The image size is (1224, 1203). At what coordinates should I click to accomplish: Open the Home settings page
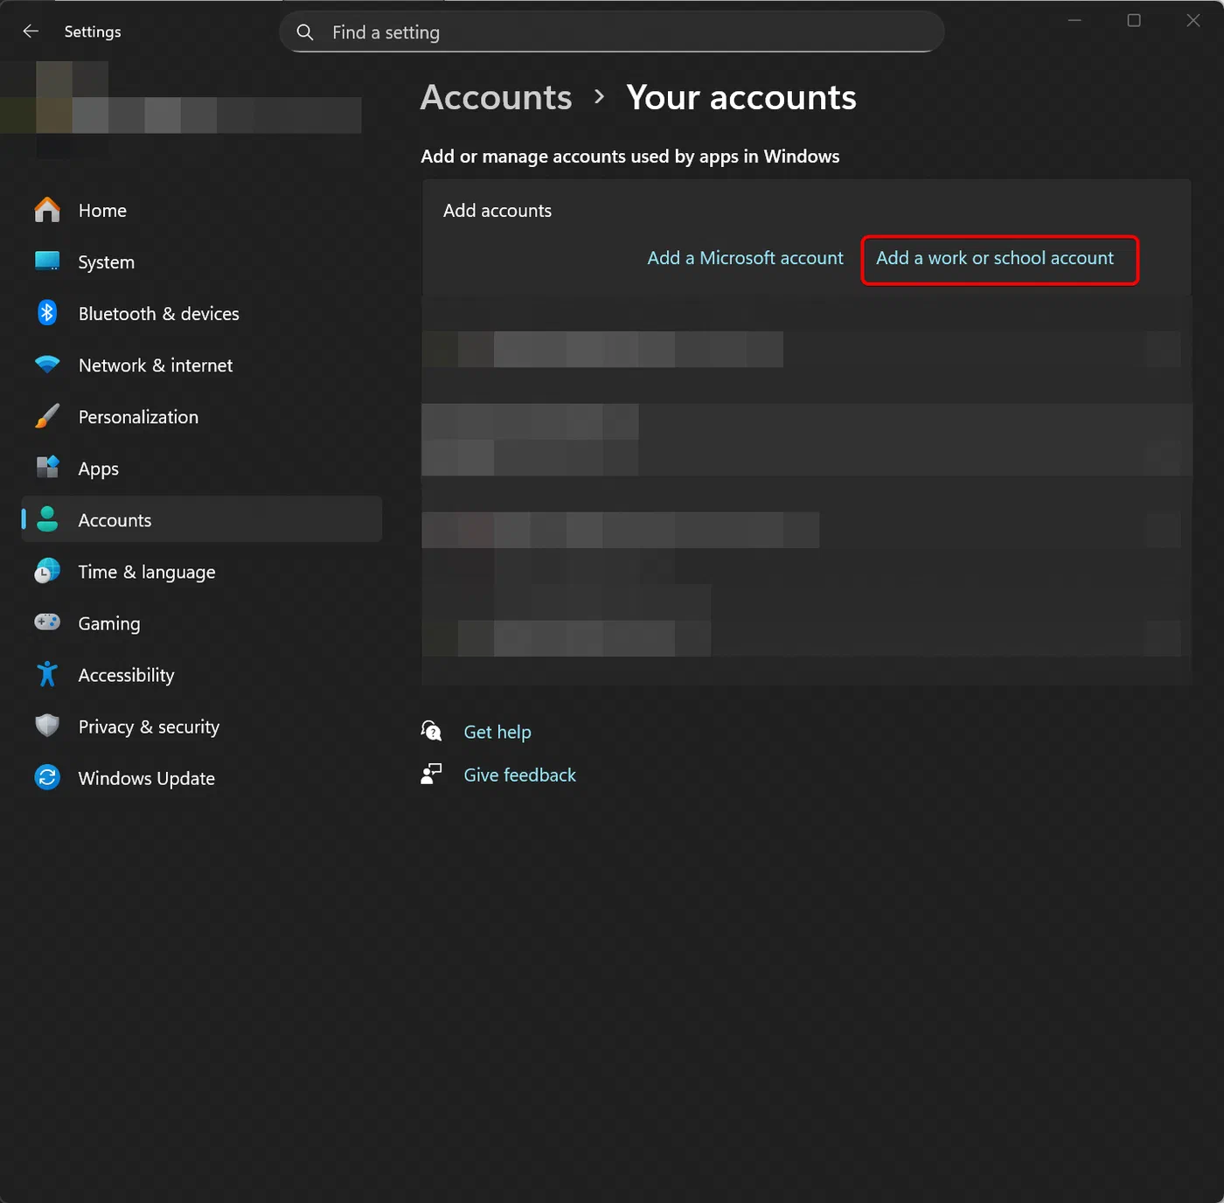202,210
